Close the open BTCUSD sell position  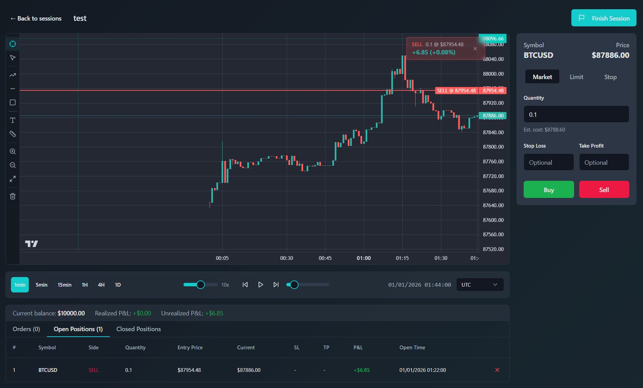click(x=497, y=370)
